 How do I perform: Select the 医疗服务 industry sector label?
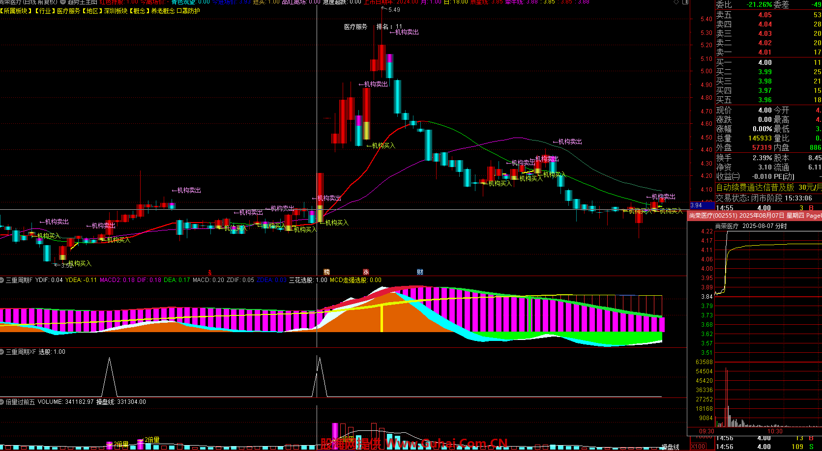[68, 11]
